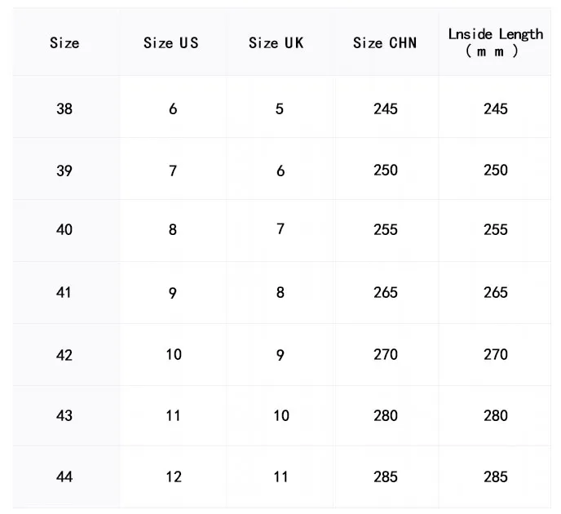Select size 40 in the Size column
This screenshot has height=514, width=561.
64,230
